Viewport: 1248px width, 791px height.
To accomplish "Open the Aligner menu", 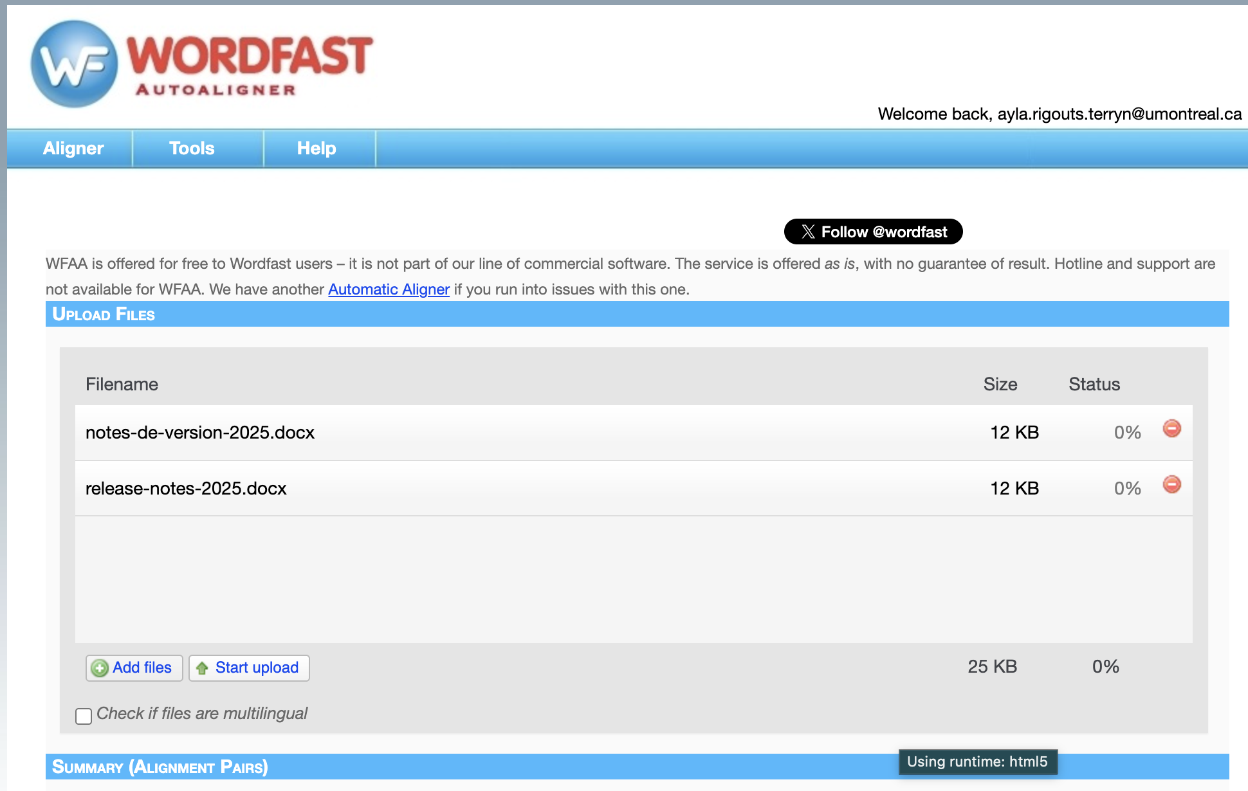I will click(73, 149).
